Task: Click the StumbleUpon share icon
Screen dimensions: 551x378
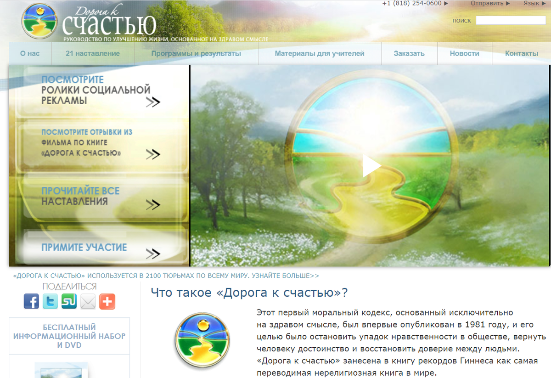Action: point(69,301)
